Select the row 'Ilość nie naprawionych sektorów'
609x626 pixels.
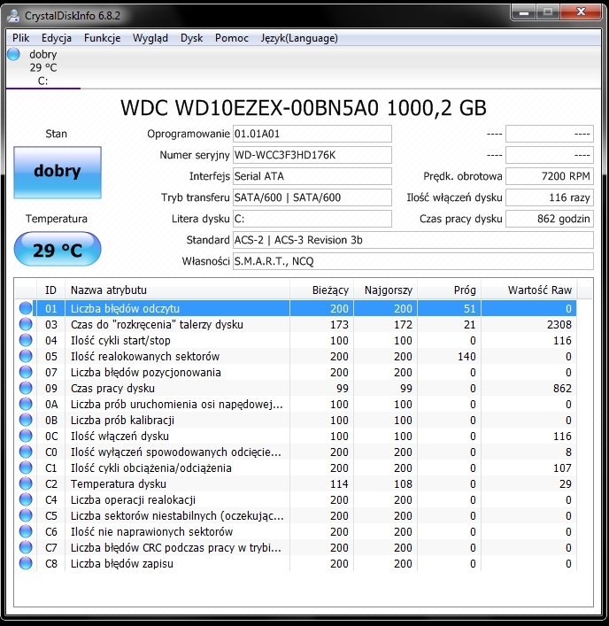[296, 532]
